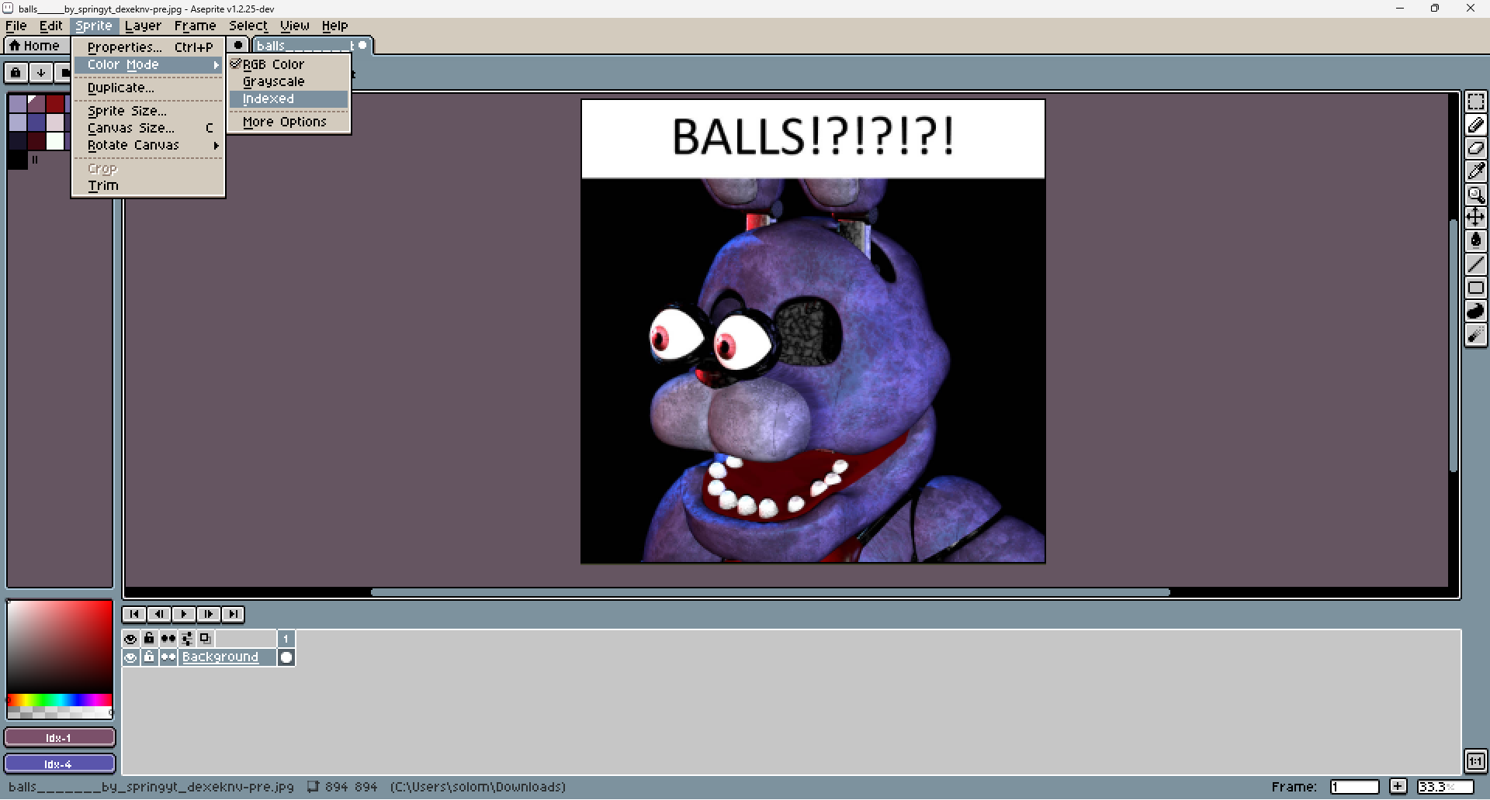Click Trim in Sprite menu
1490x800 pixels.
(148, 185)
